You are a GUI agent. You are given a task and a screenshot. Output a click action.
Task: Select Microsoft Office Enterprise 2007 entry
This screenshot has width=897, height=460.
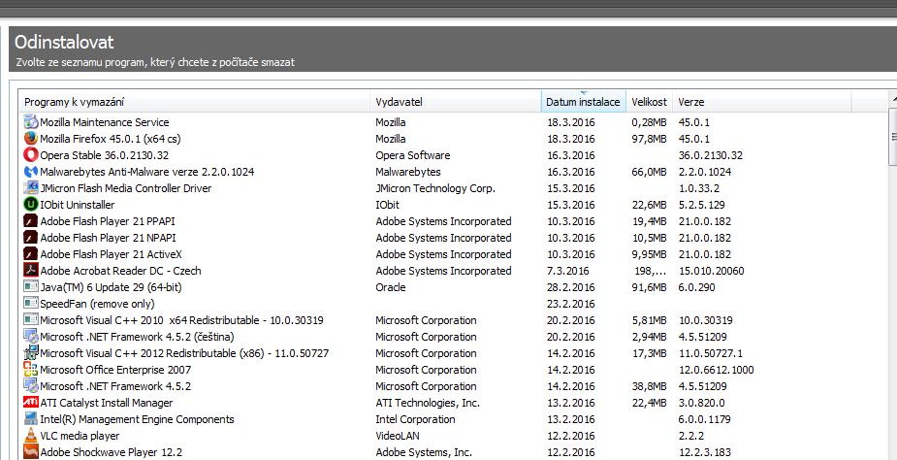click(x=115, y=370)
